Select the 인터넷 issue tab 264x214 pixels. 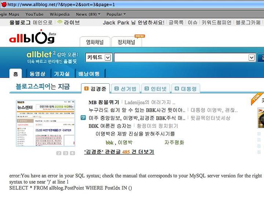pos(156,88)
